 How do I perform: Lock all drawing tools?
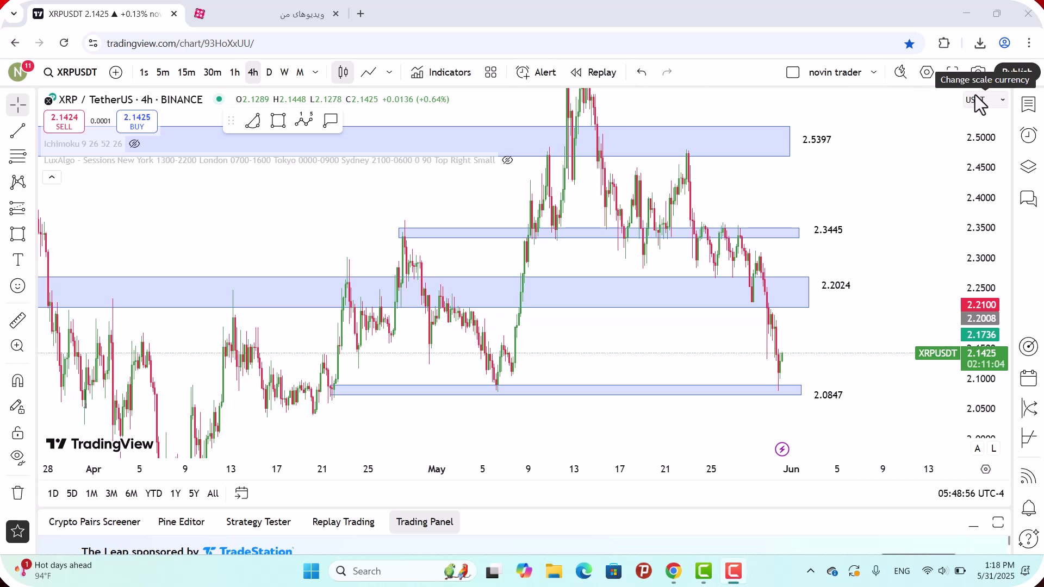click(18, 433)
